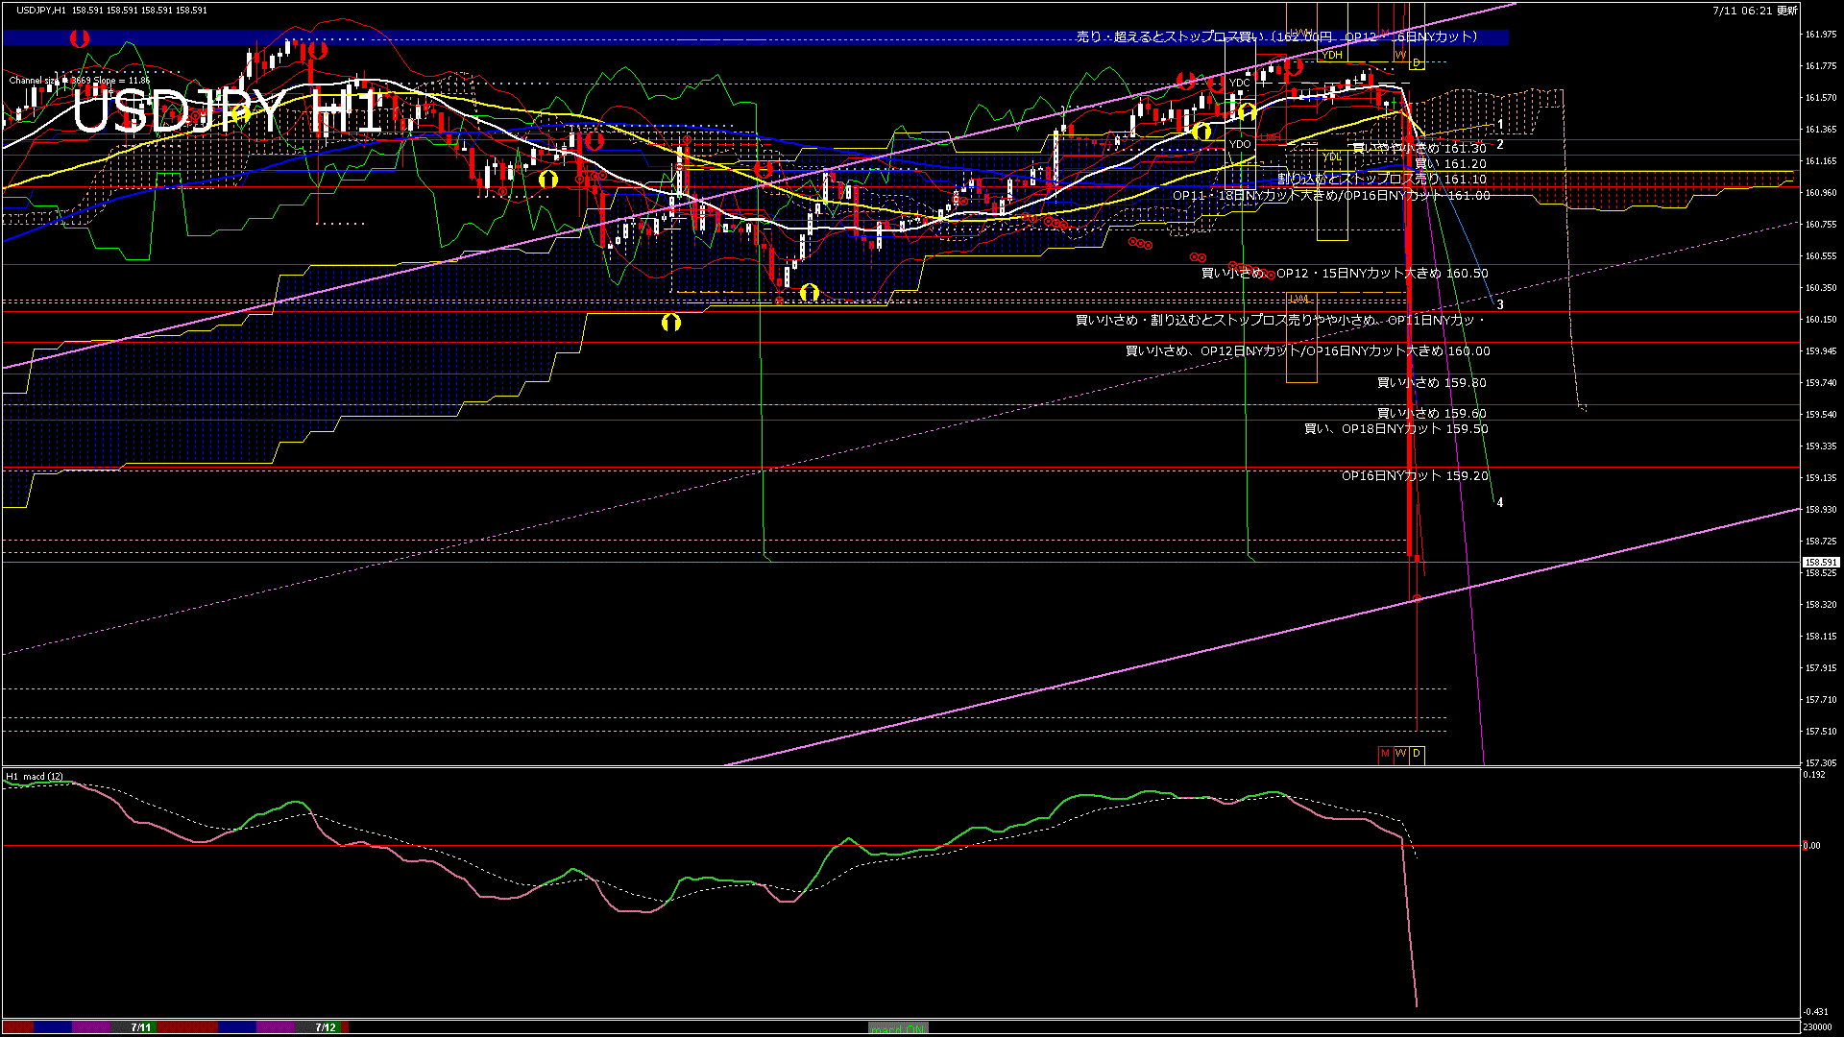Select the YDL label on the chart

[1332, 157]
